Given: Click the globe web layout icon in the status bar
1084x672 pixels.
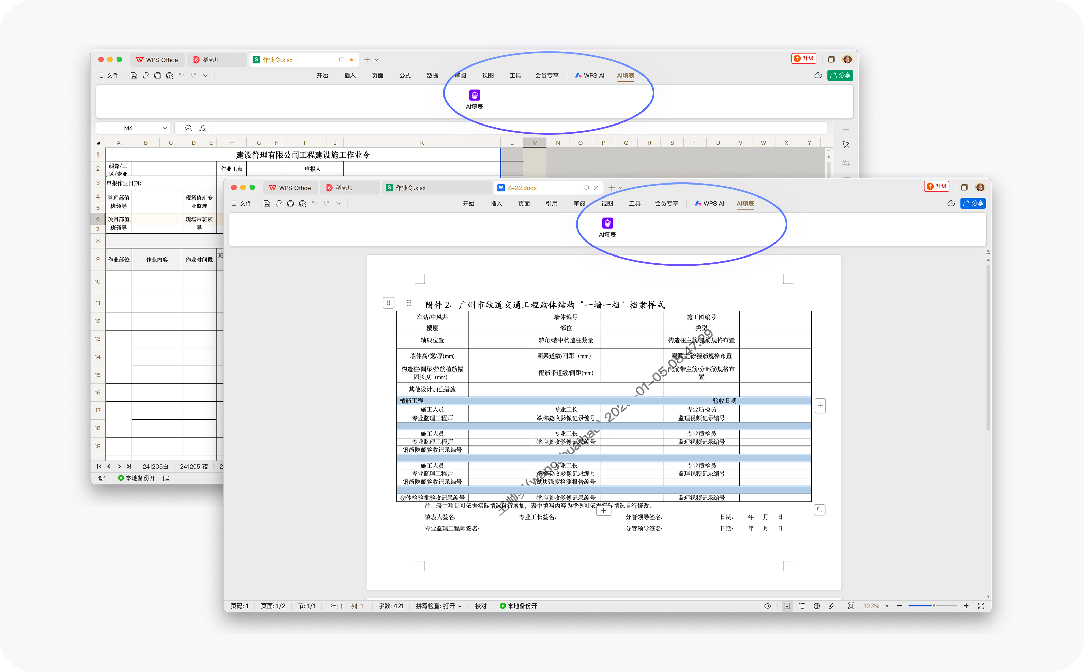Looking at the screenshot, I should tap(817, 606).
